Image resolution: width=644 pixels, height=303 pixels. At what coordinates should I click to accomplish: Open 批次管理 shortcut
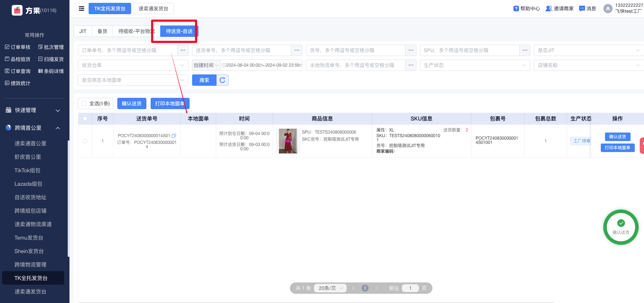[x=51, y=47]
